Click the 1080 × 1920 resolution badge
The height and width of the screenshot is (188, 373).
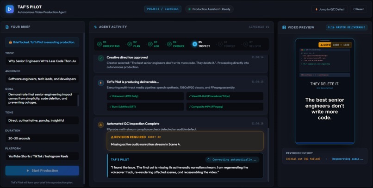(341, 45)
